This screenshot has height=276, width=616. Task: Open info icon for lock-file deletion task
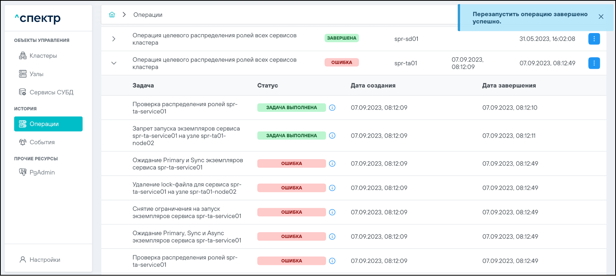[x=332, y=188]
